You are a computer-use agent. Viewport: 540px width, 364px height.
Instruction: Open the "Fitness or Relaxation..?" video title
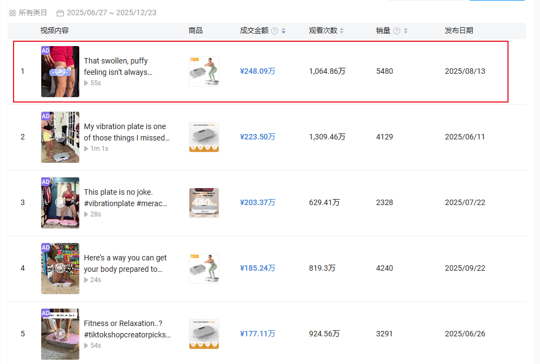click(127, 329)
